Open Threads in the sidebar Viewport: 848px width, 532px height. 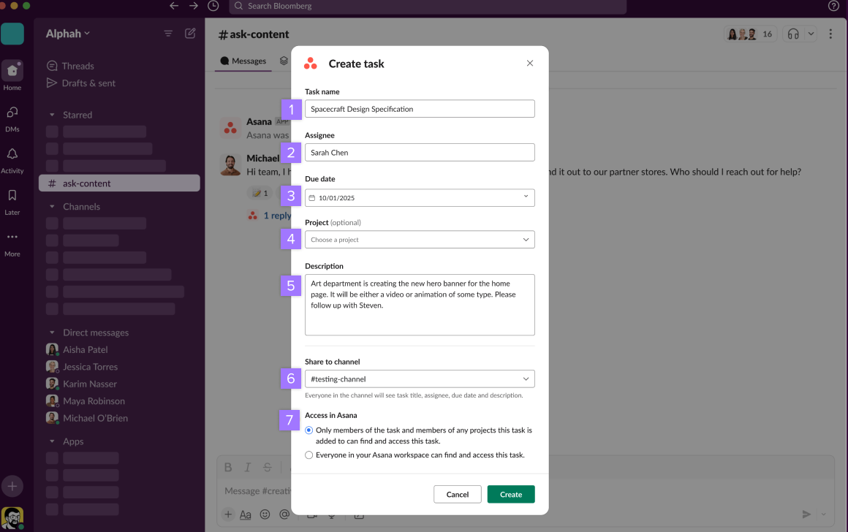click(x=77, y=66)
